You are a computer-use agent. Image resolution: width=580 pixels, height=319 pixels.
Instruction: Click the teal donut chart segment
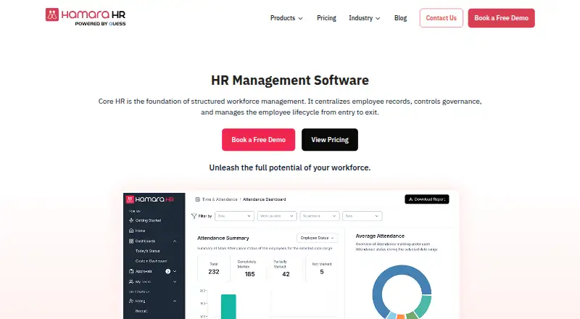coord(424,305)
